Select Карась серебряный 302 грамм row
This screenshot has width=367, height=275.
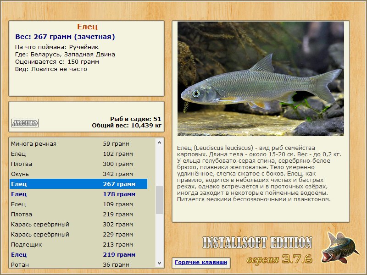tap(78, 224)
